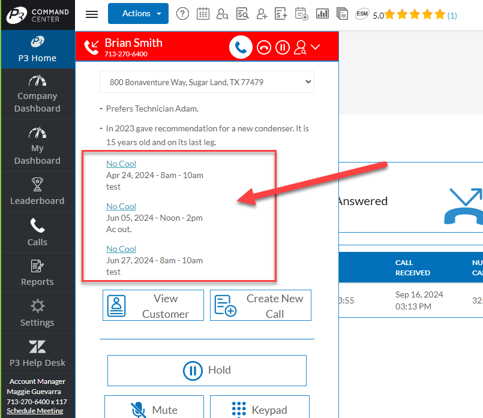Open the calendar grid icon
Image resolution: width=483 pixels, height=418 pixels.
coord(203,14)
